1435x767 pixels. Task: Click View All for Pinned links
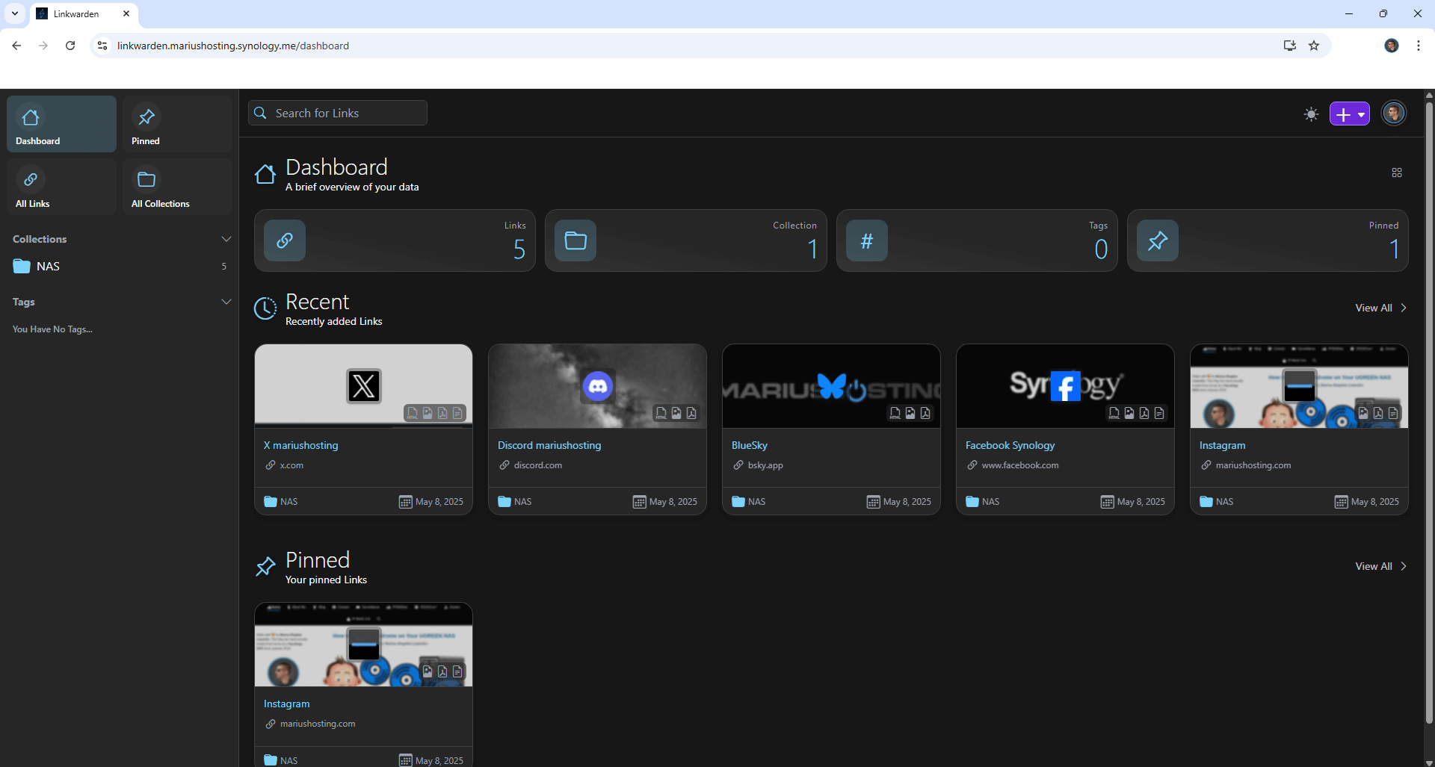(1381, 566)
